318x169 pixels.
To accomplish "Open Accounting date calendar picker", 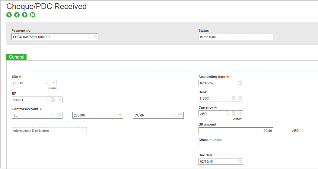I will [240, 83].
